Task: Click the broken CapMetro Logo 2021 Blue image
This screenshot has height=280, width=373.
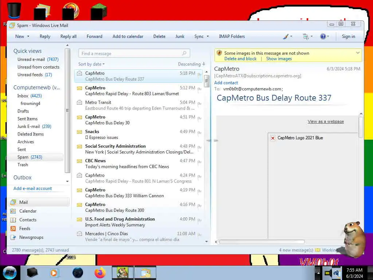Action: pyautogui.click(x=273, y=138)
